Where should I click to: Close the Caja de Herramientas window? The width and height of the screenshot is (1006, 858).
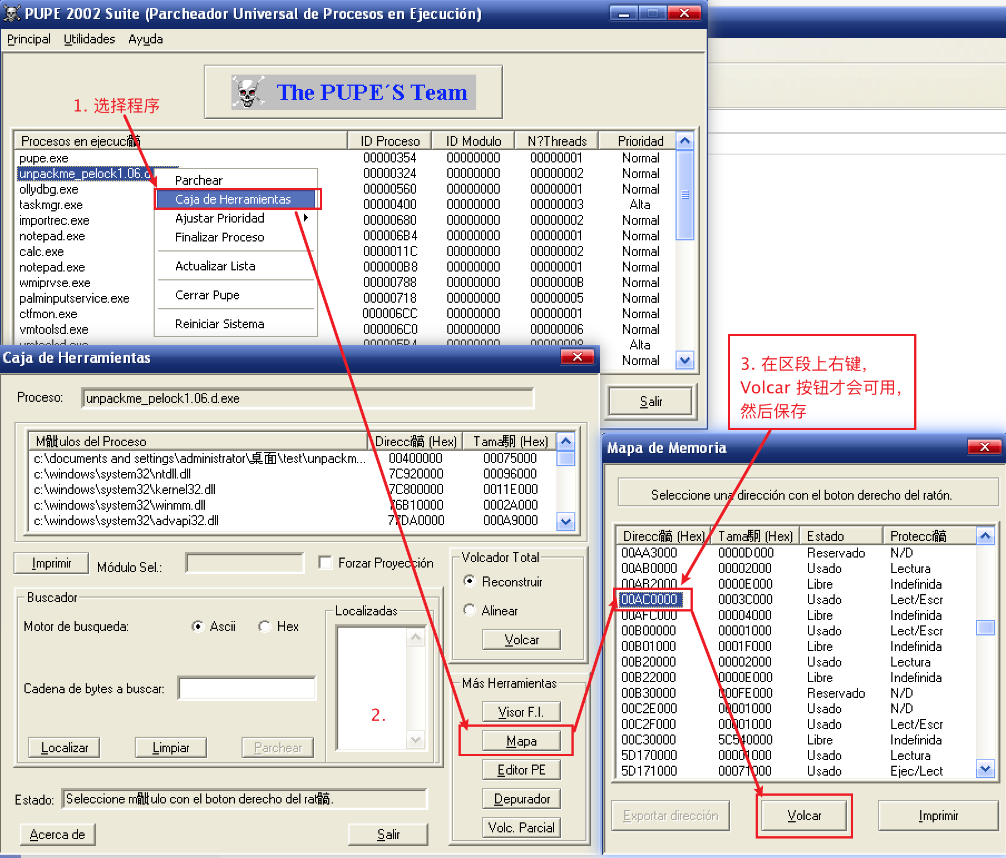(x=577, y=357)
